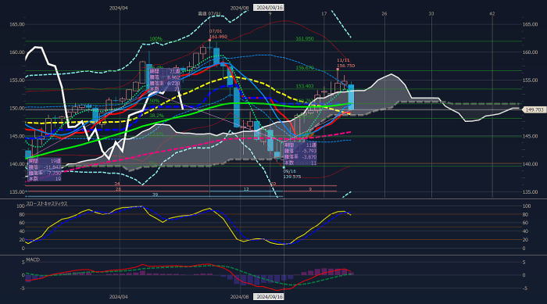Click the week number 42 on the top axis
Viewport: 547px width, 304px height.
(492, 13)
